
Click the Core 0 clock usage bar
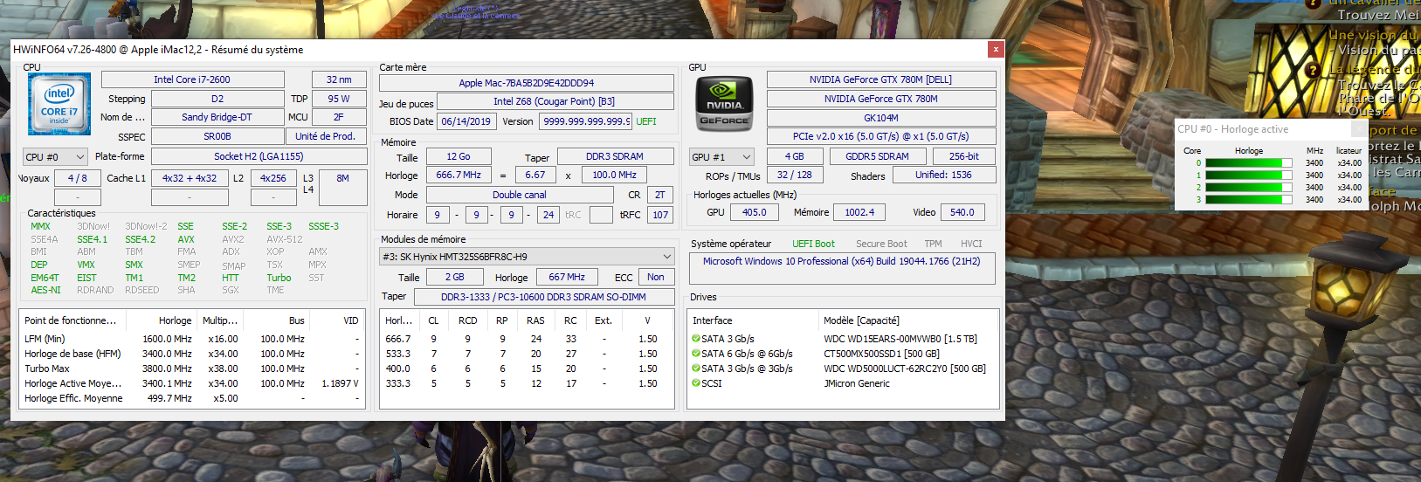point(1249,163)
